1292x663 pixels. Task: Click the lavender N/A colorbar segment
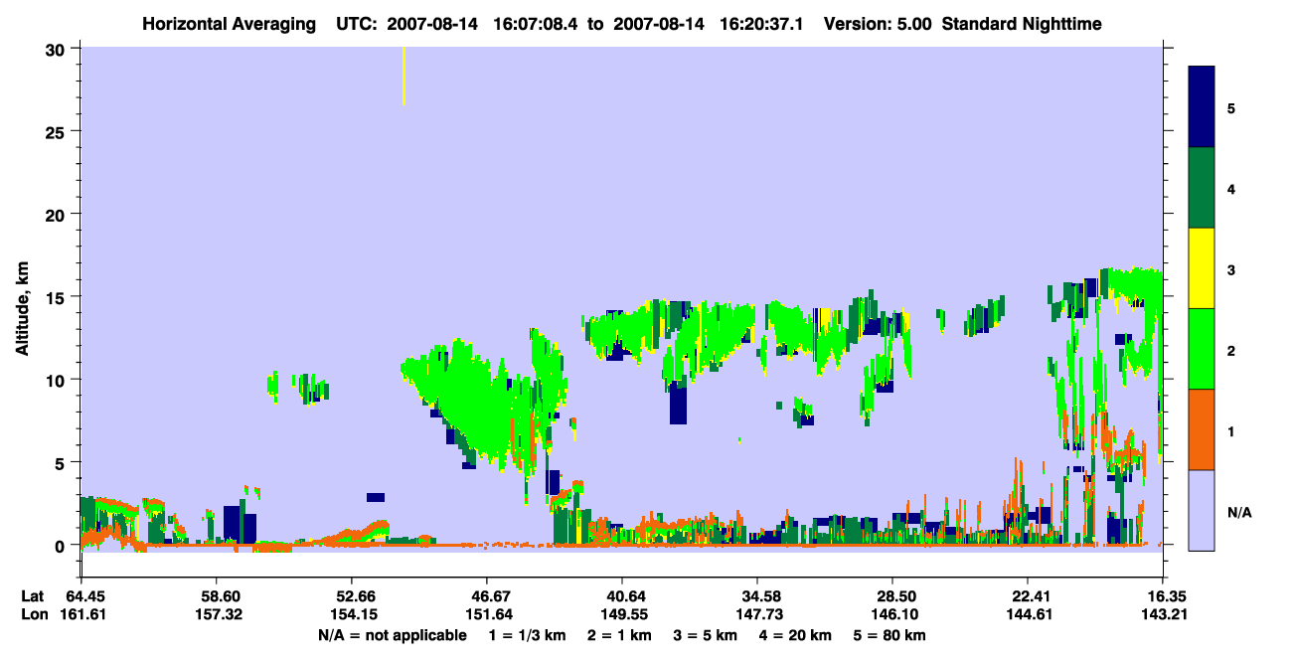pos(1202,510)
